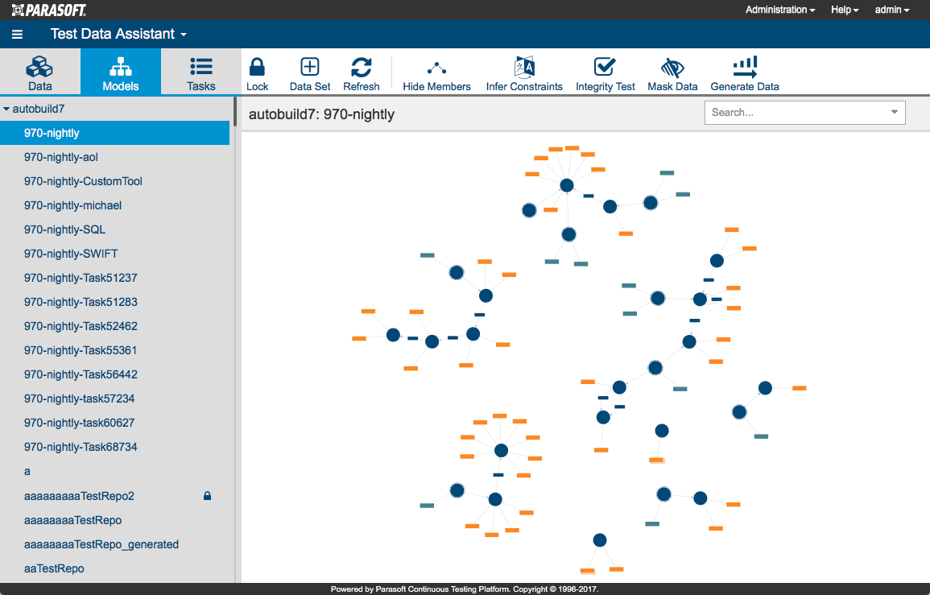Switch to the Tasks tab
Viewport: 930px width, 595px height.
(x=201, y=72)
